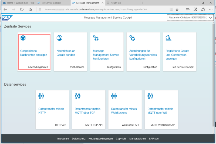Close the Message Management tab
Image resolution: width=216 pixels, height=144 pixels.
[x=103, y=3]
